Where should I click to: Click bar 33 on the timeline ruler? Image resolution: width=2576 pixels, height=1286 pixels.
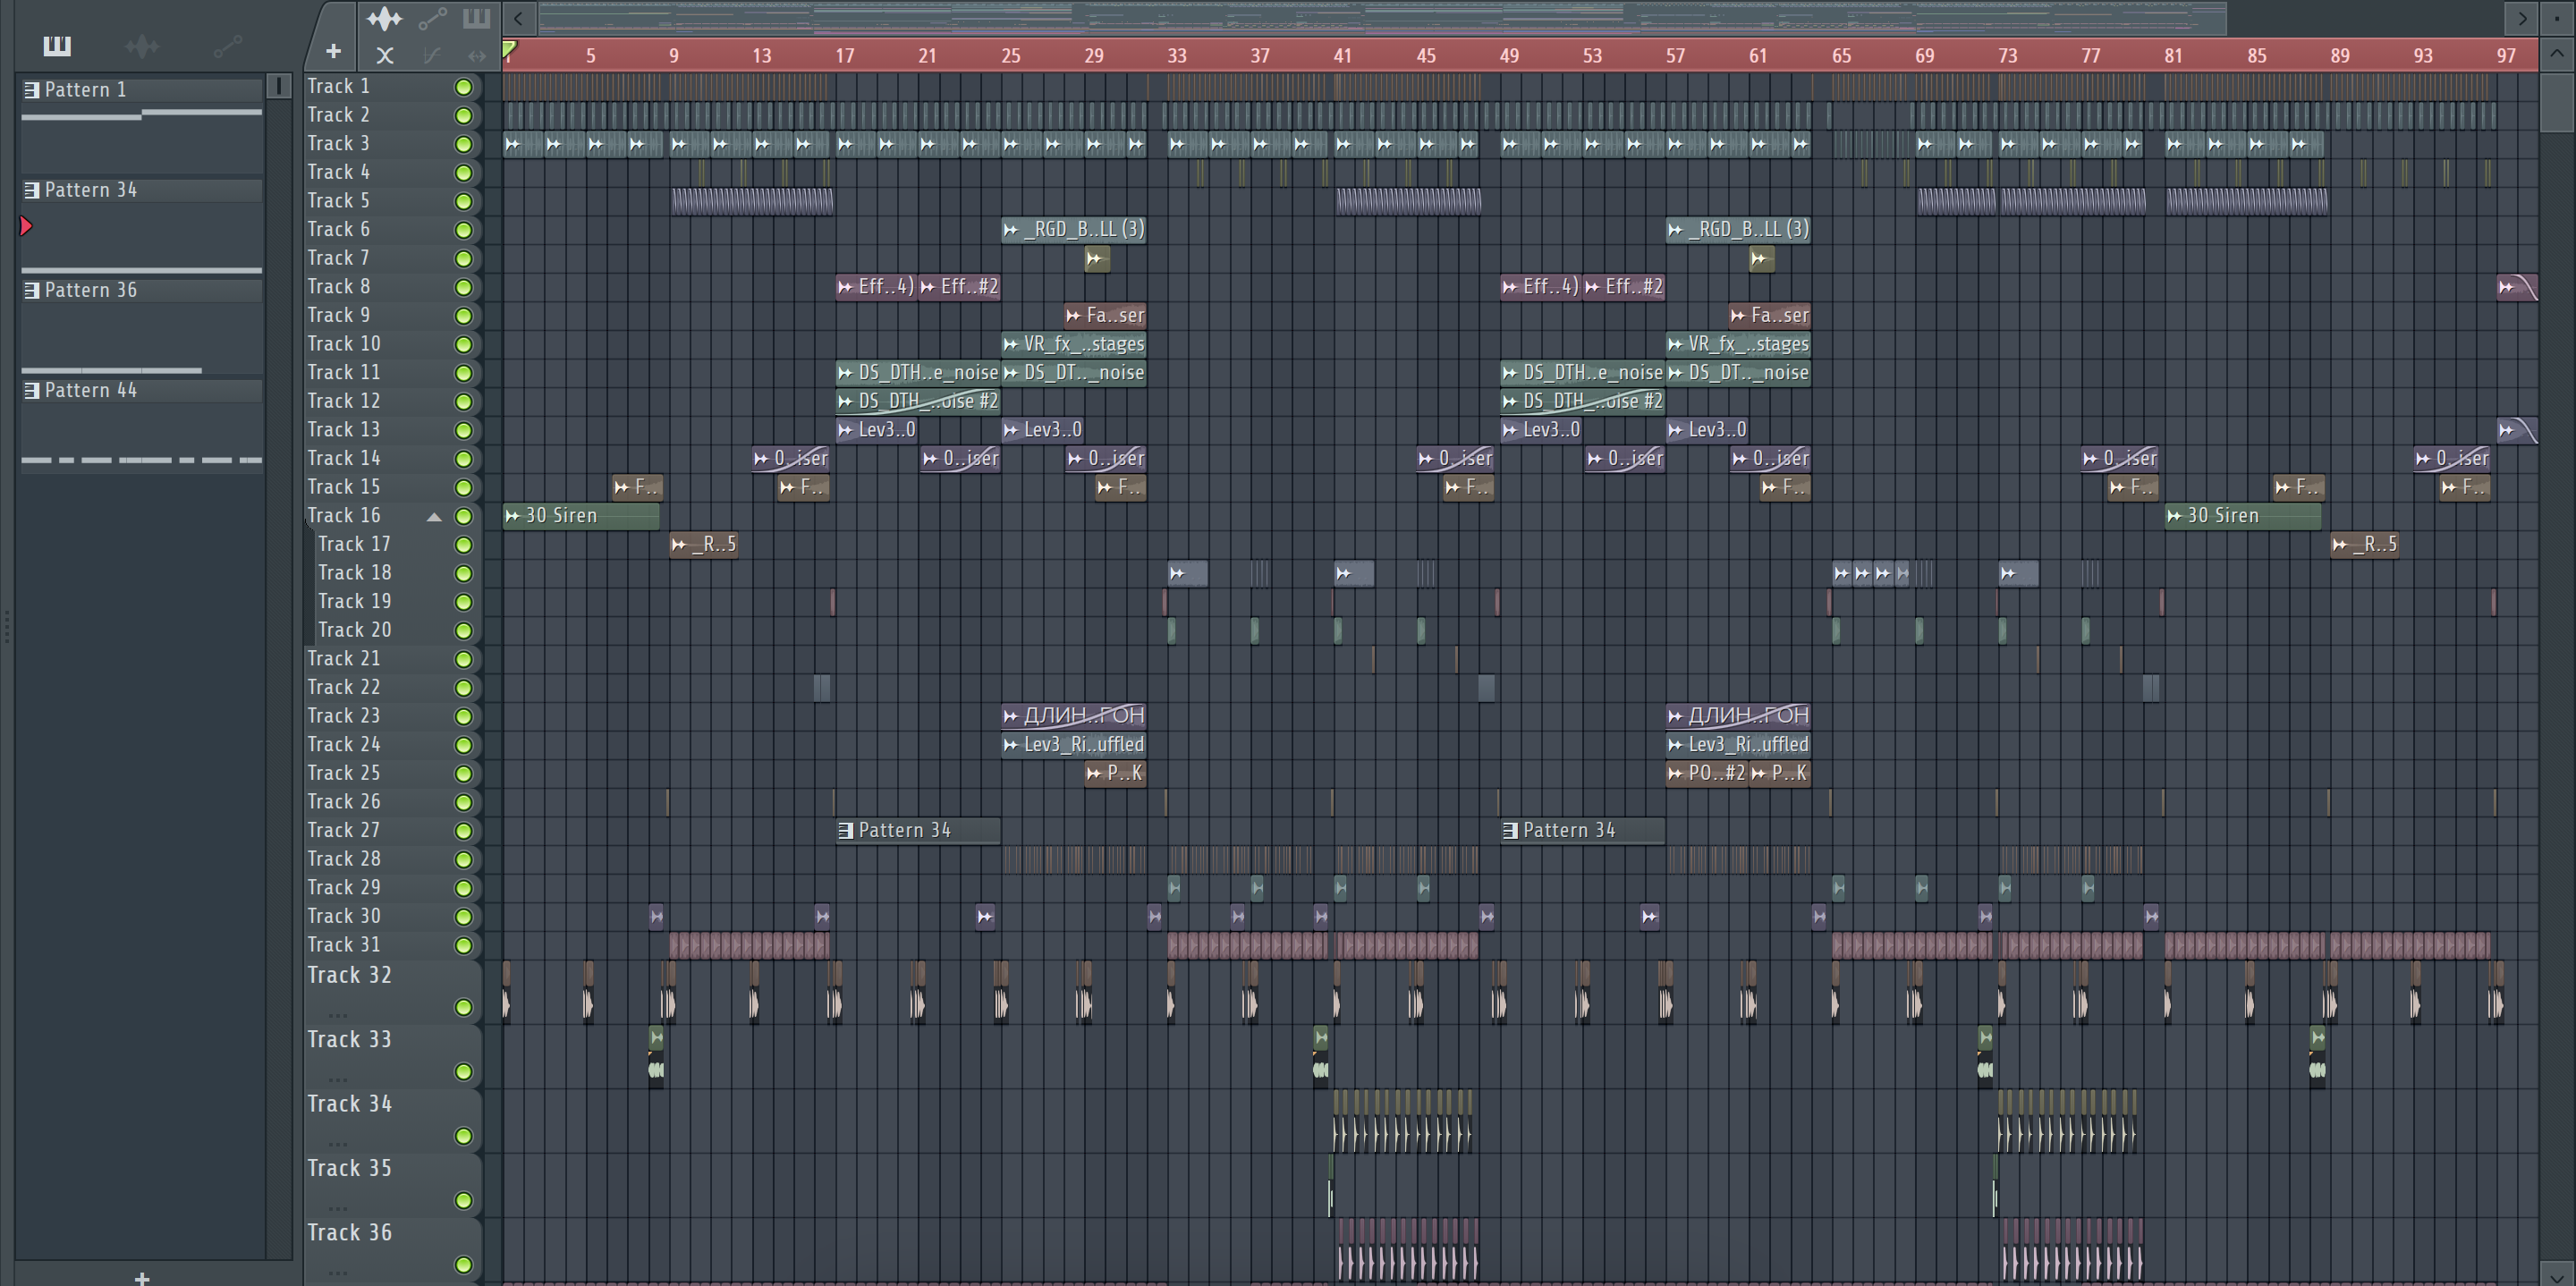1176,56
